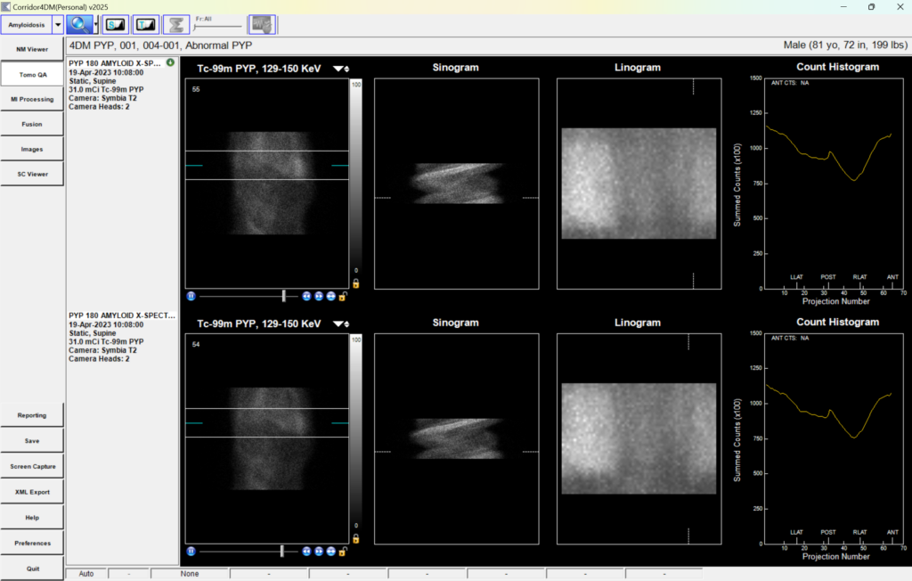Click the magnifying glass zoom tool

click(79, 24)
